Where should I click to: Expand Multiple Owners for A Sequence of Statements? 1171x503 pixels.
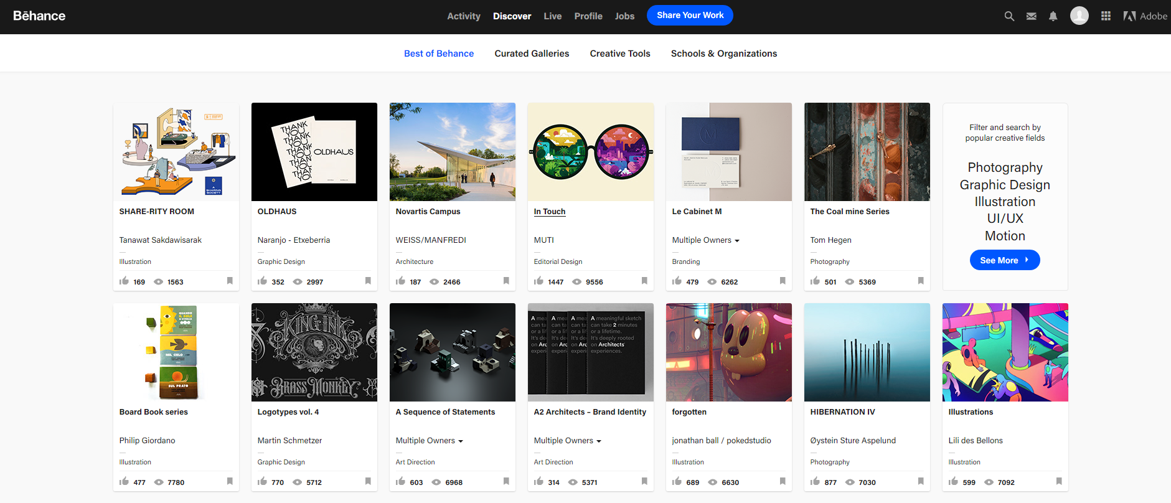point(429,441)
